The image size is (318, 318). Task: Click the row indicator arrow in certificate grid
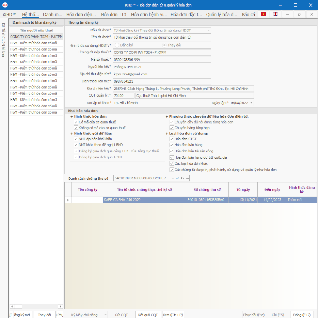68,200
